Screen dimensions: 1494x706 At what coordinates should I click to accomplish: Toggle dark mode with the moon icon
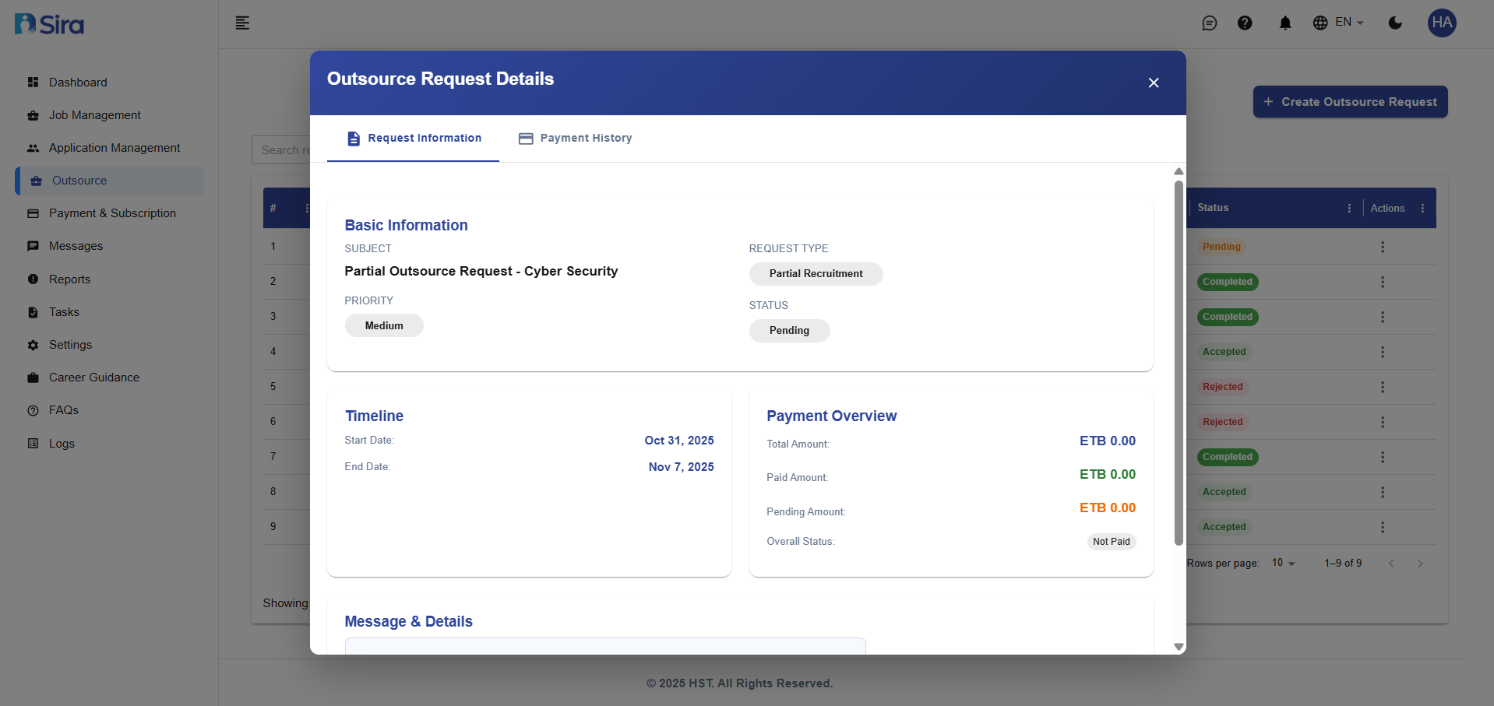click(x=1394, y=23)
